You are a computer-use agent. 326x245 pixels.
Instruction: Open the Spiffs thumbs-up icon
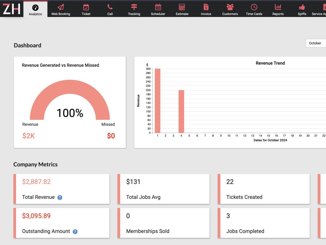tap(302, 7)
